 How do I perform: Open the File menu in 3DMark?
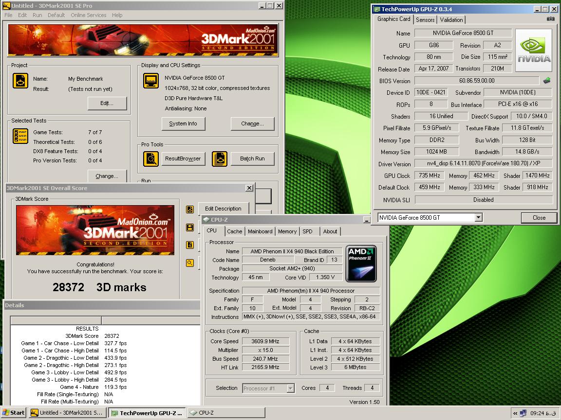[x=8, y=15]
